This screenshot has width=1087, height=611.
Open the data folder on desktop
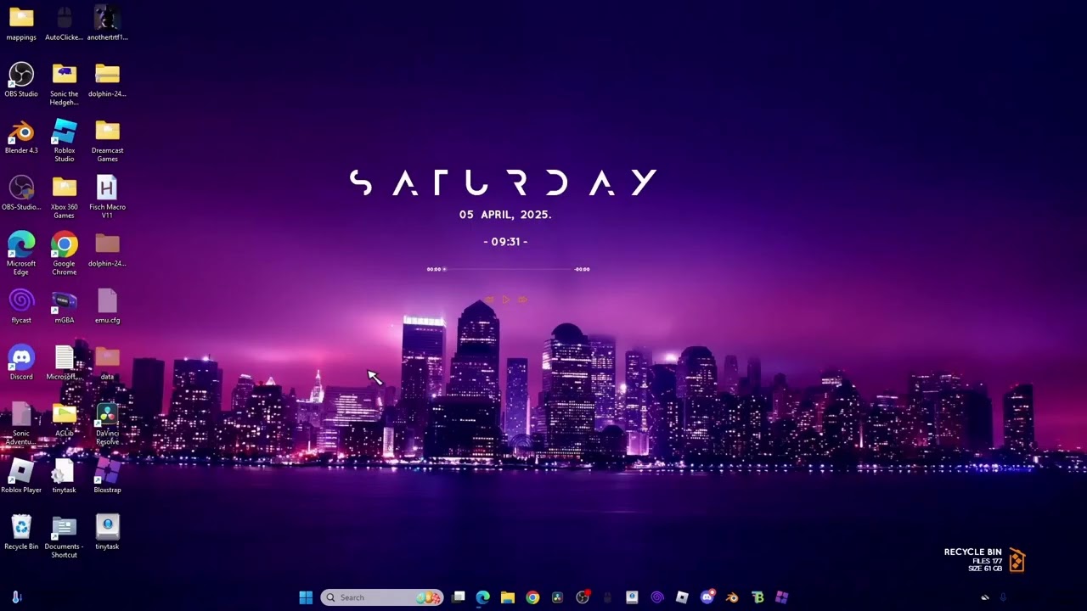pos(107,362)
